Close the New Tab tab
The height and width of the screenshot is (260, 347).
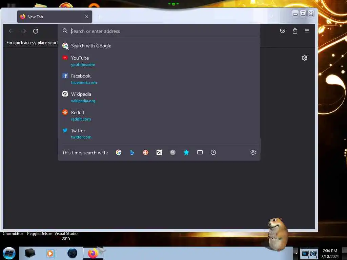point(87,17)
